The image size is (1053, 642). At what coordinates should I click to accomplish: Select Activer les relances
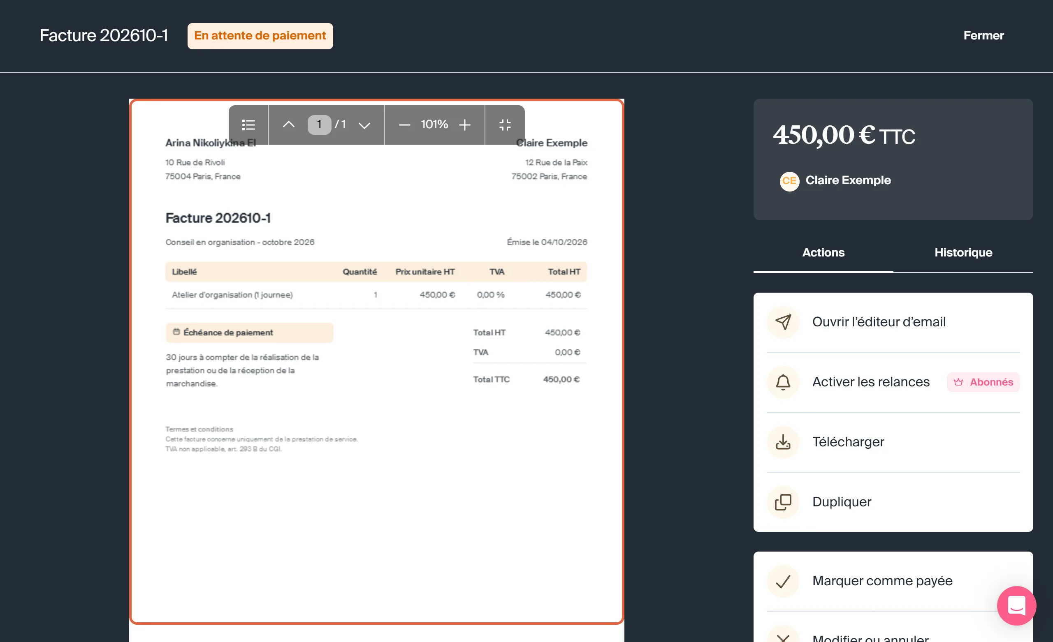(893, 382)
